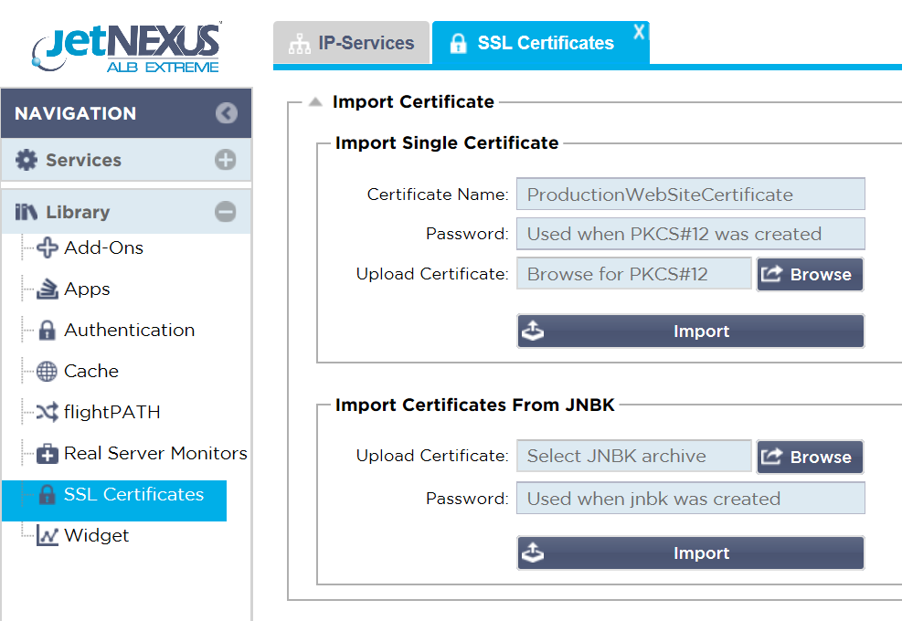The height and width of the screenshot is (621, 902).
Task: Open Apps via its stack icon
Action: (x=48, y=289)
